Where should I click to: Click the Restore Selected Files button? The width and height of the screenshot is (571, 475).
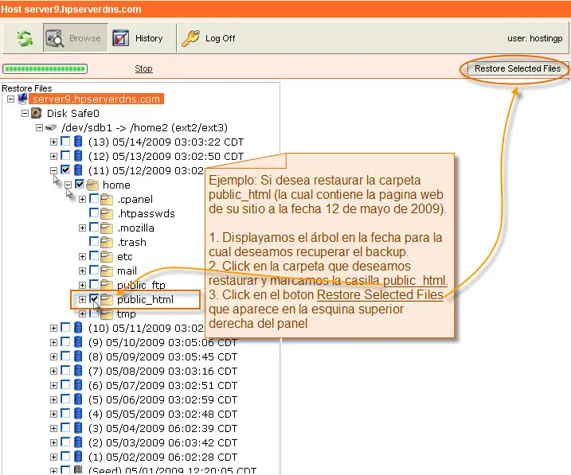pos(518,68)
